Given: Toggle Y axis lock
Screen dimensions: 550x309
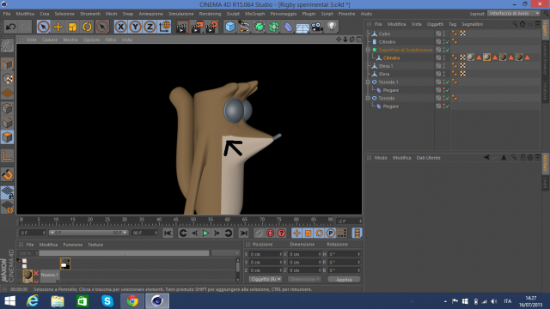Looking at the screenshot, I should [x=136, y=27].
